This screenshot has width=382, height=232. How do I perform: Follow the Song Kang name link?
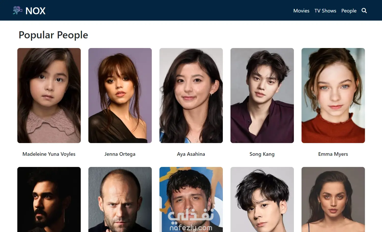tap(262, 154)
